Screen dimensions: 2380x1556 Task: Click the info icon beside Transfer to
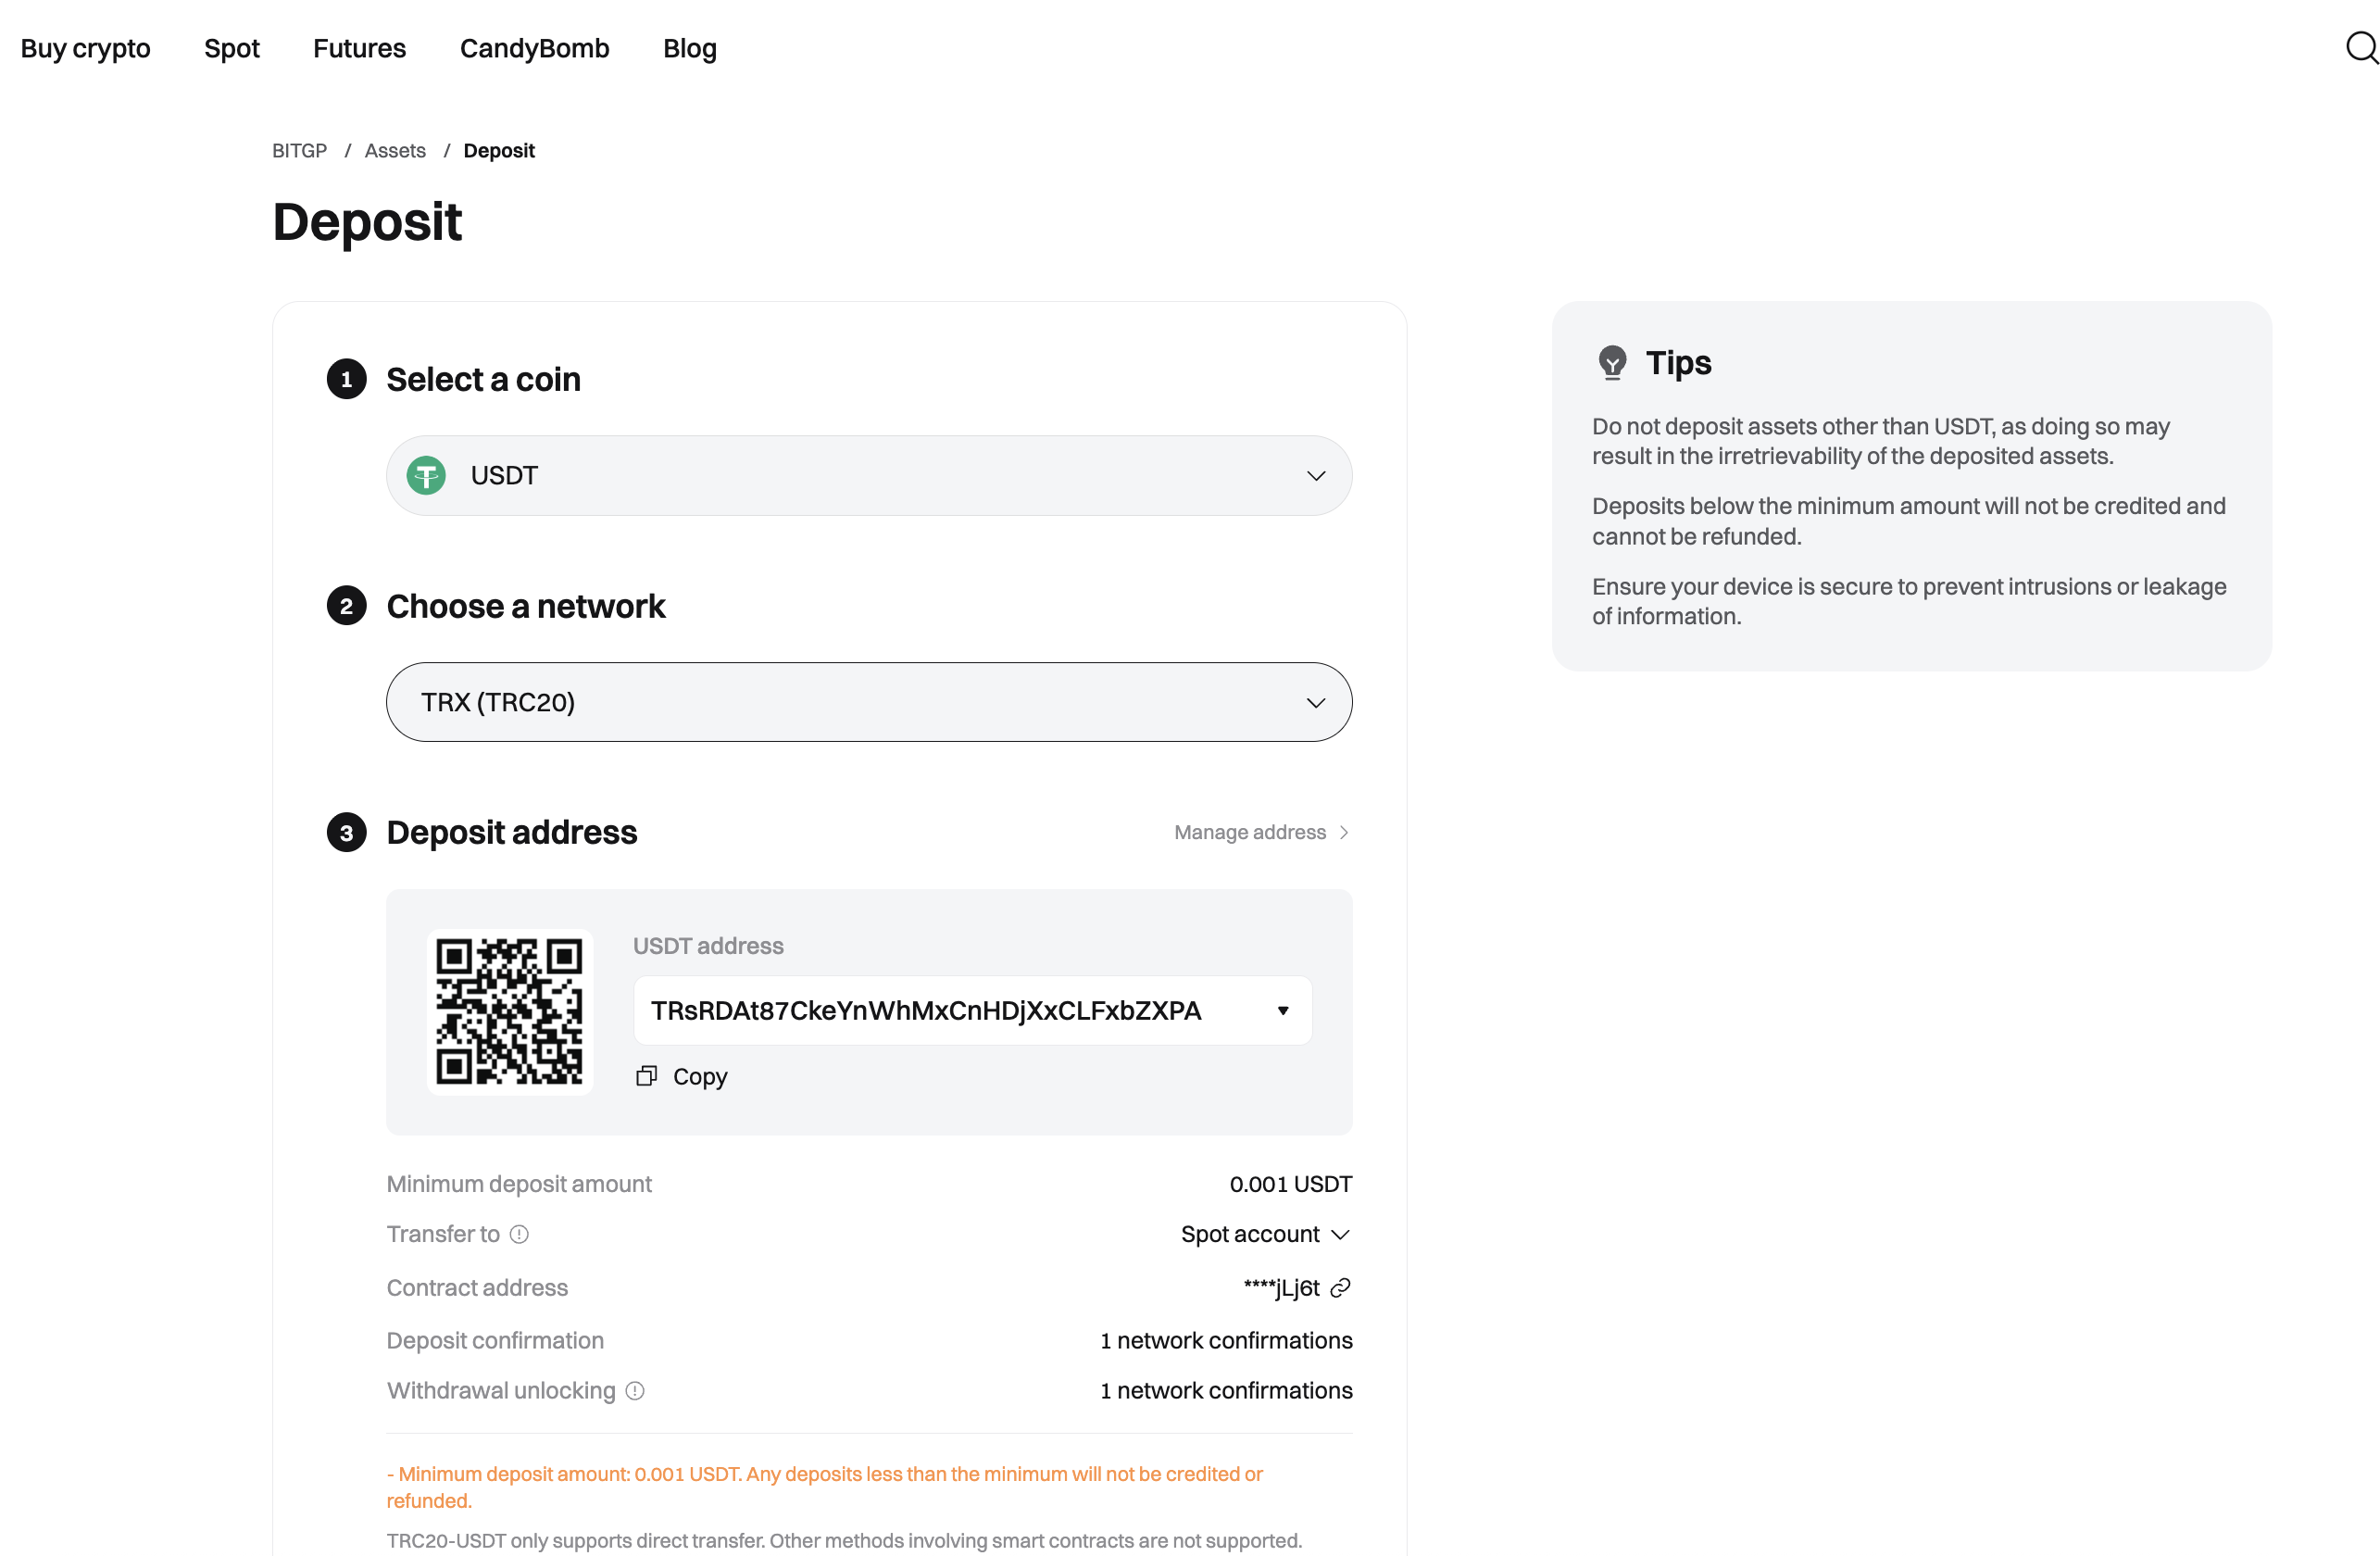(519, 1234)
